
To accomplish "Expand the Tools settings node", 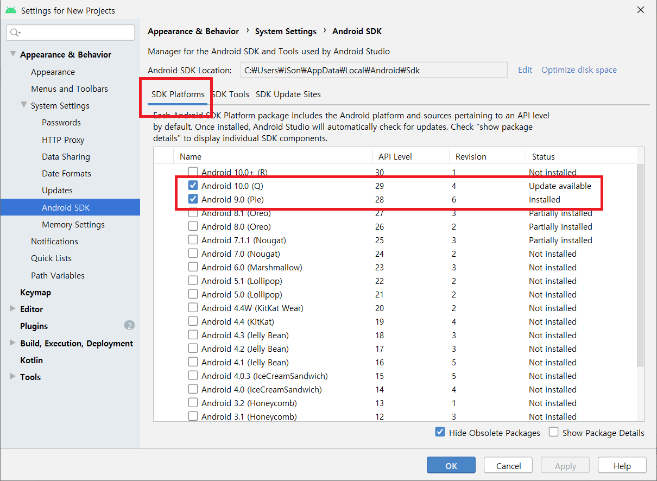I will [12, 377].
